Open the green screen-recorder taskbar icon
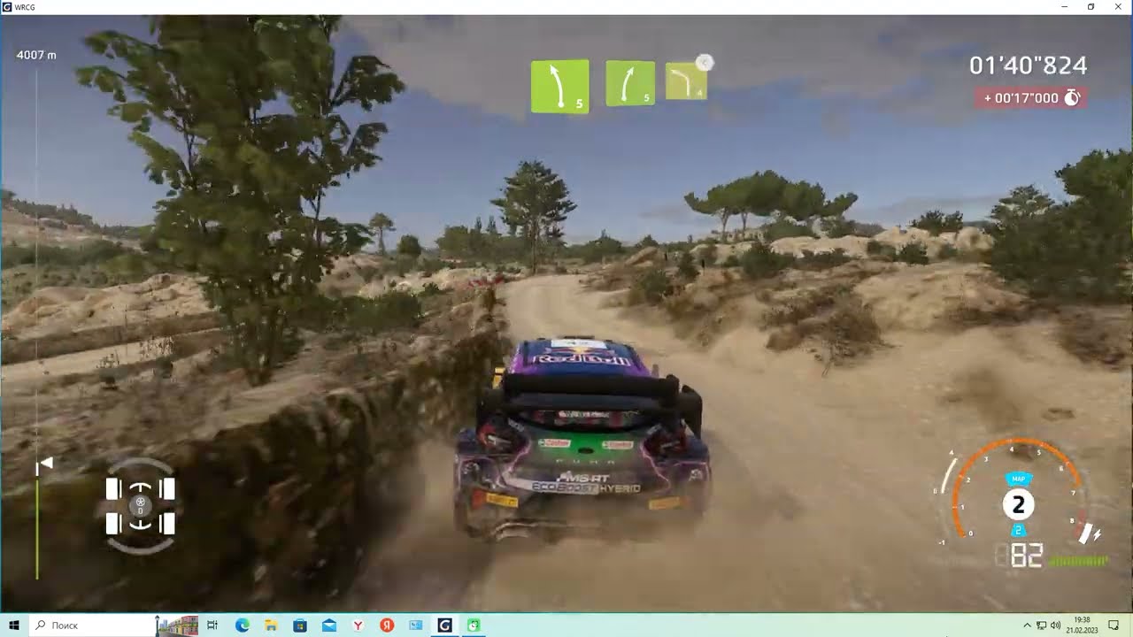This screenshot has width=1133, height=637. [x=474, y=625]
